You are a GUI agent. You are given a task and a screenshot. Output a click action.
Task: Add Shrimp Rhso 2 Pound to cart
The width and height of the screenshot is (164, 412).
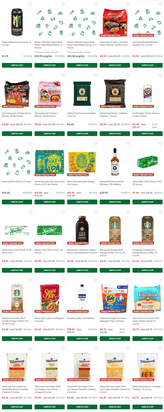[x=17, y=202]
